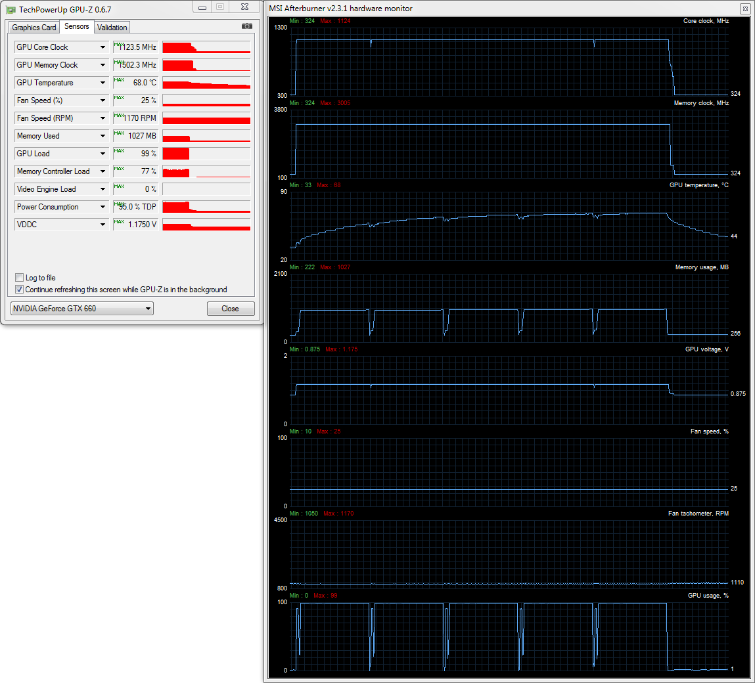Expand the VDDC sensor dropdown

tap(103, 225)
